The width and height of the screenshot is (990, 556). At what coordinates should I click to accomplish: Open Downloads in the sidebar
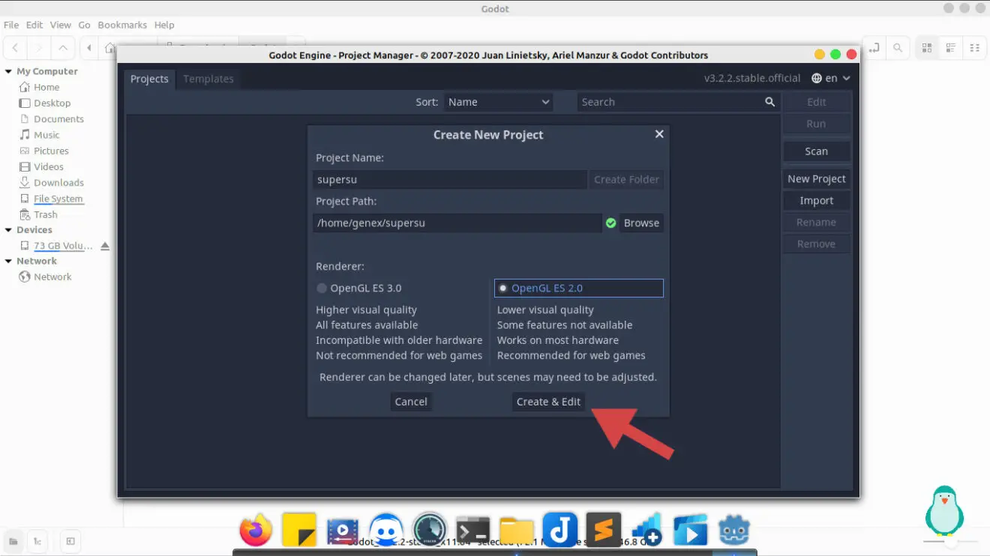[x=58, y=183]
